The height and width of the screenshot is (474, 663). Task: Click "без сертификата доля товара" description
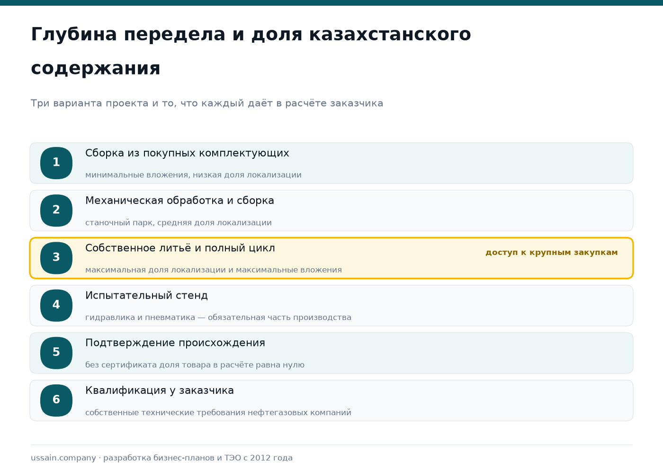195,365
